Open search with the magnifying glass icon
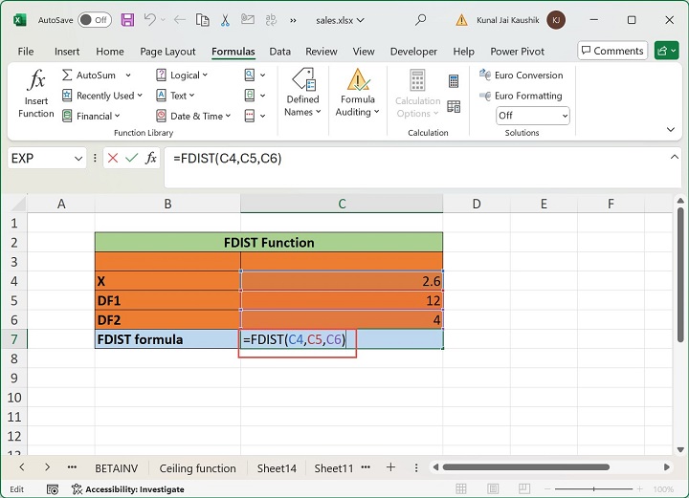 [x=421, y=19]
